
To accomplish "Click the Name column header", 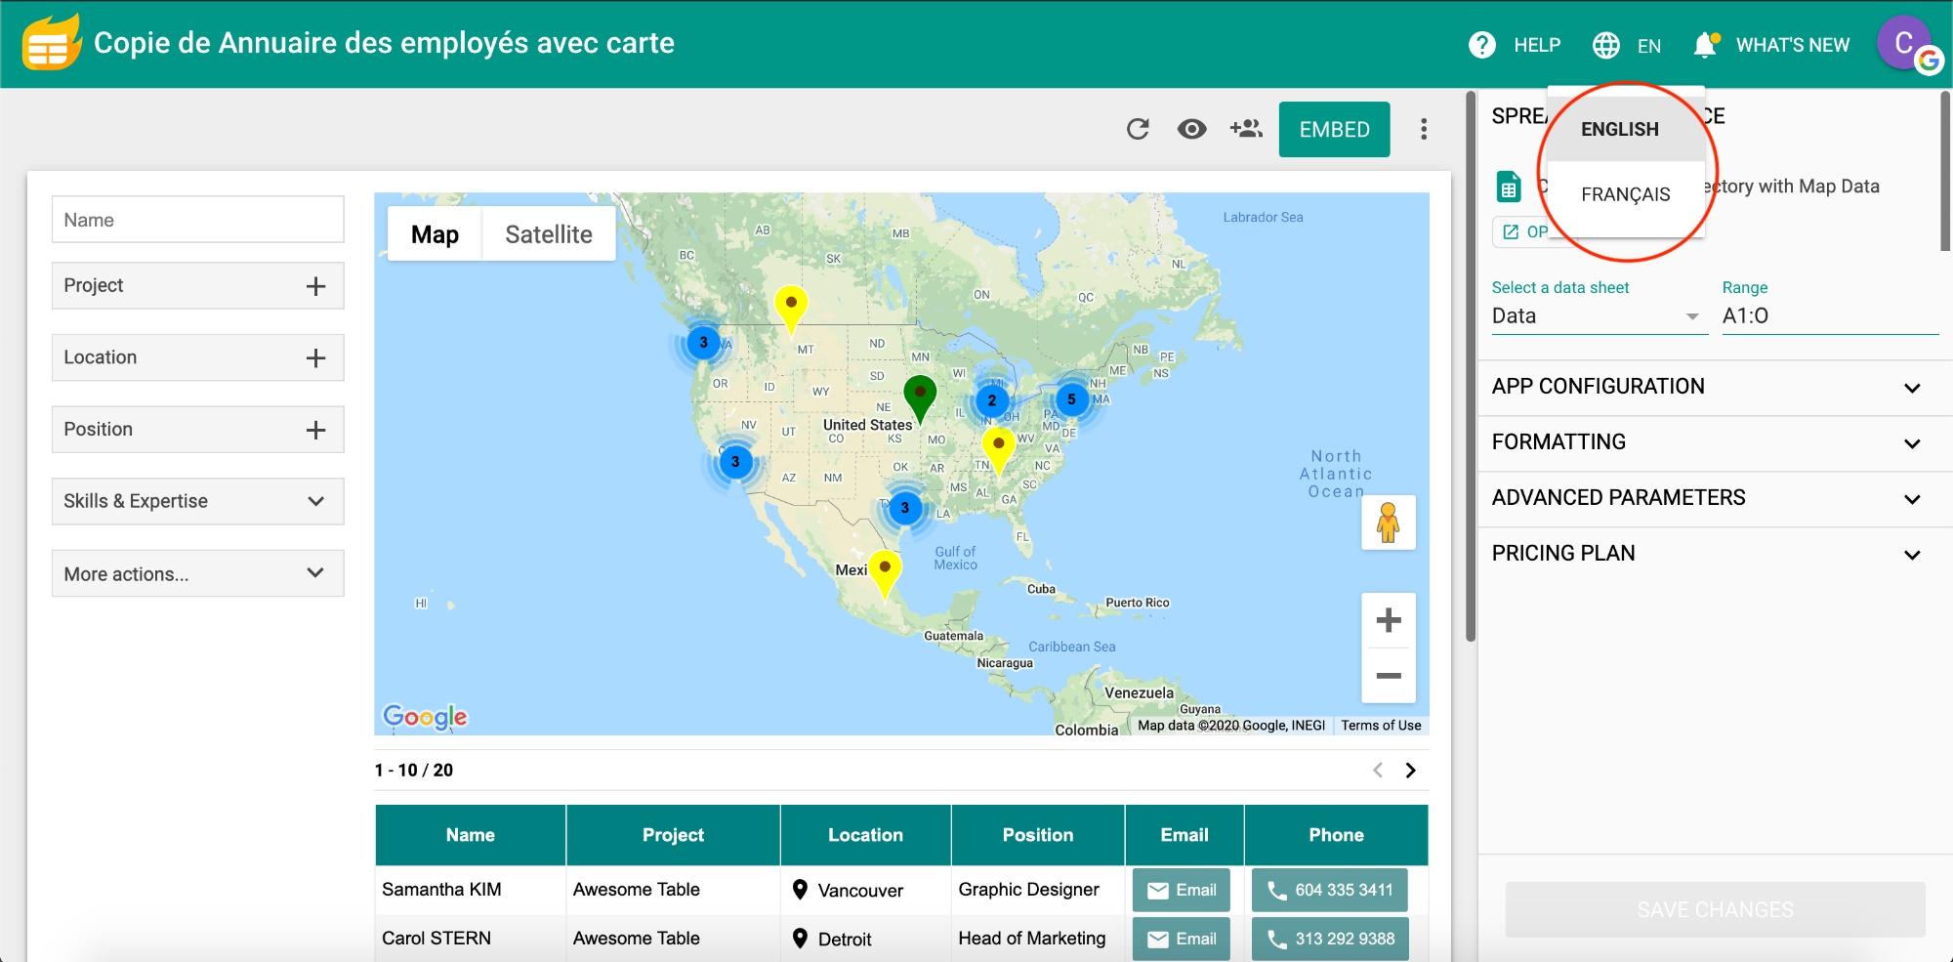I will [470, 835].
